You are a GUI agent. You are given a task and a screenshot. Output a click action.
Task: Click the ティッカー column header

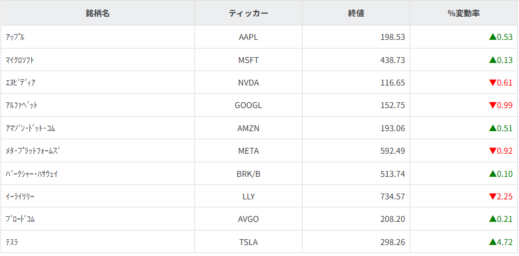pos(248,13)
